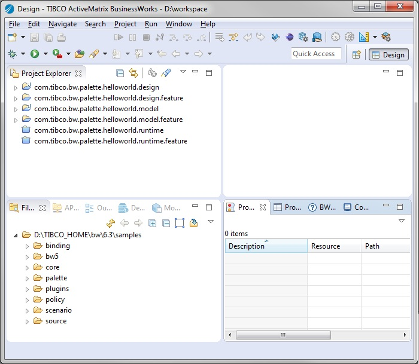Click Expand All in File Explorer toolbar
The image size is (419, 364).
click(152, 223)
